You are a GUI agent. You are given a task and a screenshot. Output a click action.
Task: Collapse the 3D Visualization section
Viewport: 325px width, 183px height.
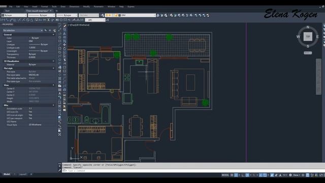pyautogui.click(x=53, y=61)
